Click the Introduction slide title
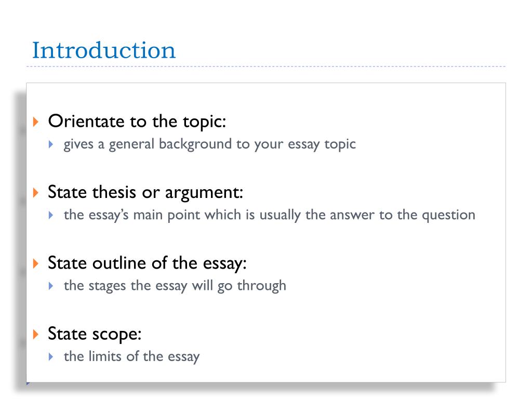 104,50
